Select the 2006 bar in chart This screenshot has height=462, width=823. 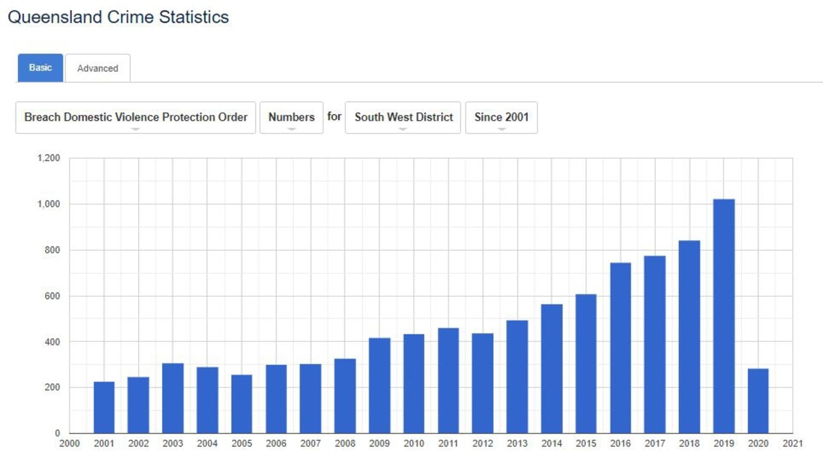click(x=276, y=399)
